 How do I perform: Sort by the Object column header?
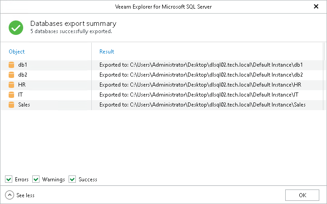(x=17, y=52)
